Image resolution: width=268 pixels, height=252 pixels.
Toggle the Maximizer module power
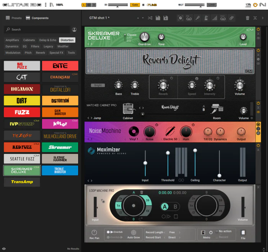(258, 145)
